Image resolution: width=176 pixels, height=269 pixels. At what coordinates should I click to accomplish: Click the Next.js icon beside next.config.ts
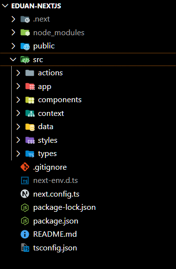click(x=25, y=194)
